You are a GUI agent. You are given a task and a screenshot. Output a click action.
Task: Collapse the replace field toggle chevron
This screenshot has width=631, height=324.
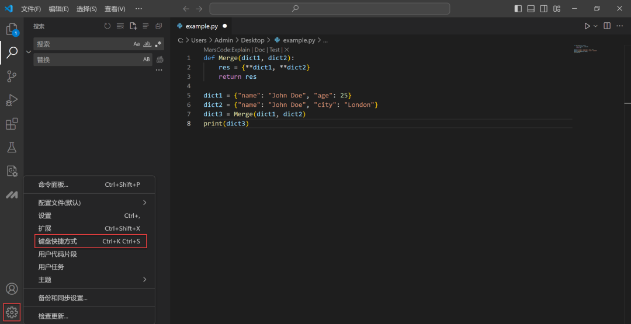pos(28,52)
